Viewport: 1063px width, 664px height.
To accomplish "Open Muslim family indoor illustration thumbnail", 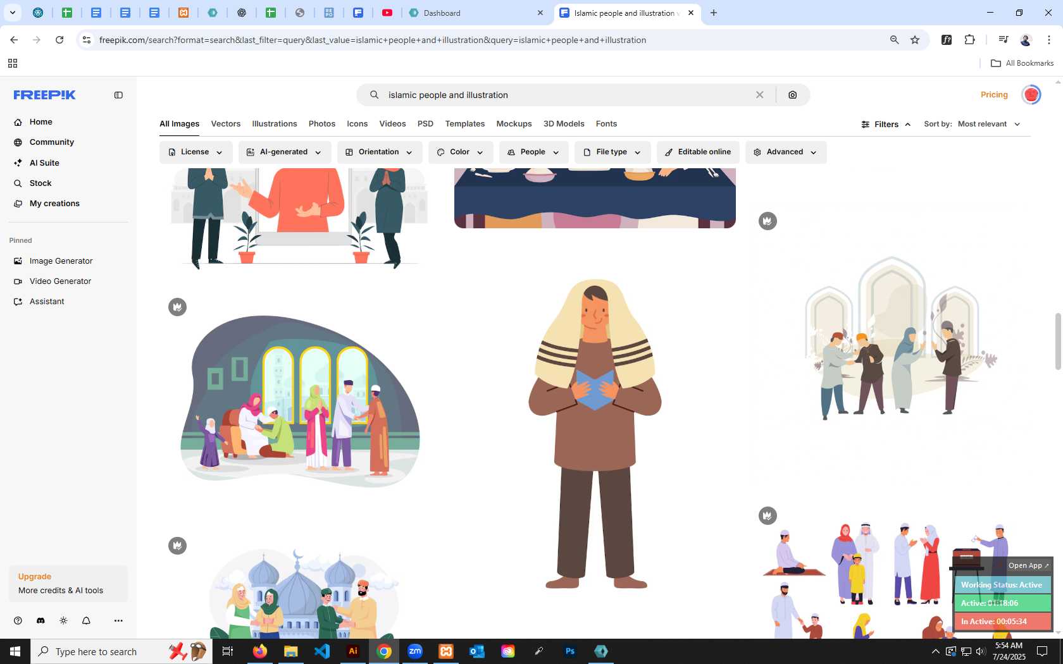I will 300,402.
